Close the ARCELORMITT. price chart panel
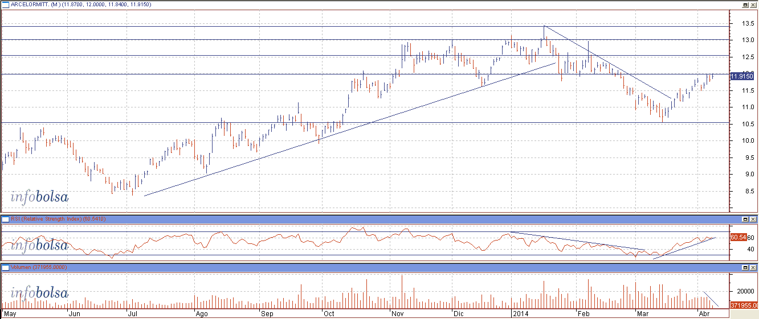 click(x=753, y=4)
